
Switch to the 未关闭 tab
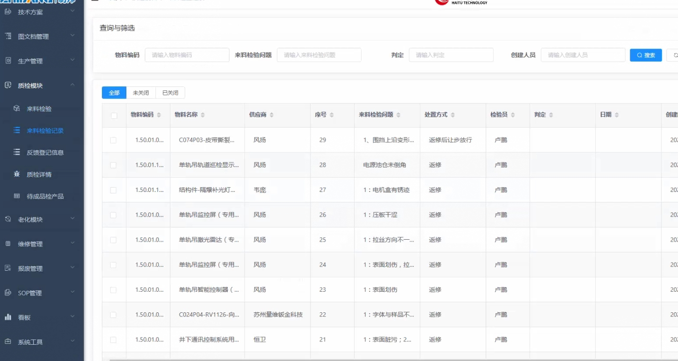(x=141, y=93)
